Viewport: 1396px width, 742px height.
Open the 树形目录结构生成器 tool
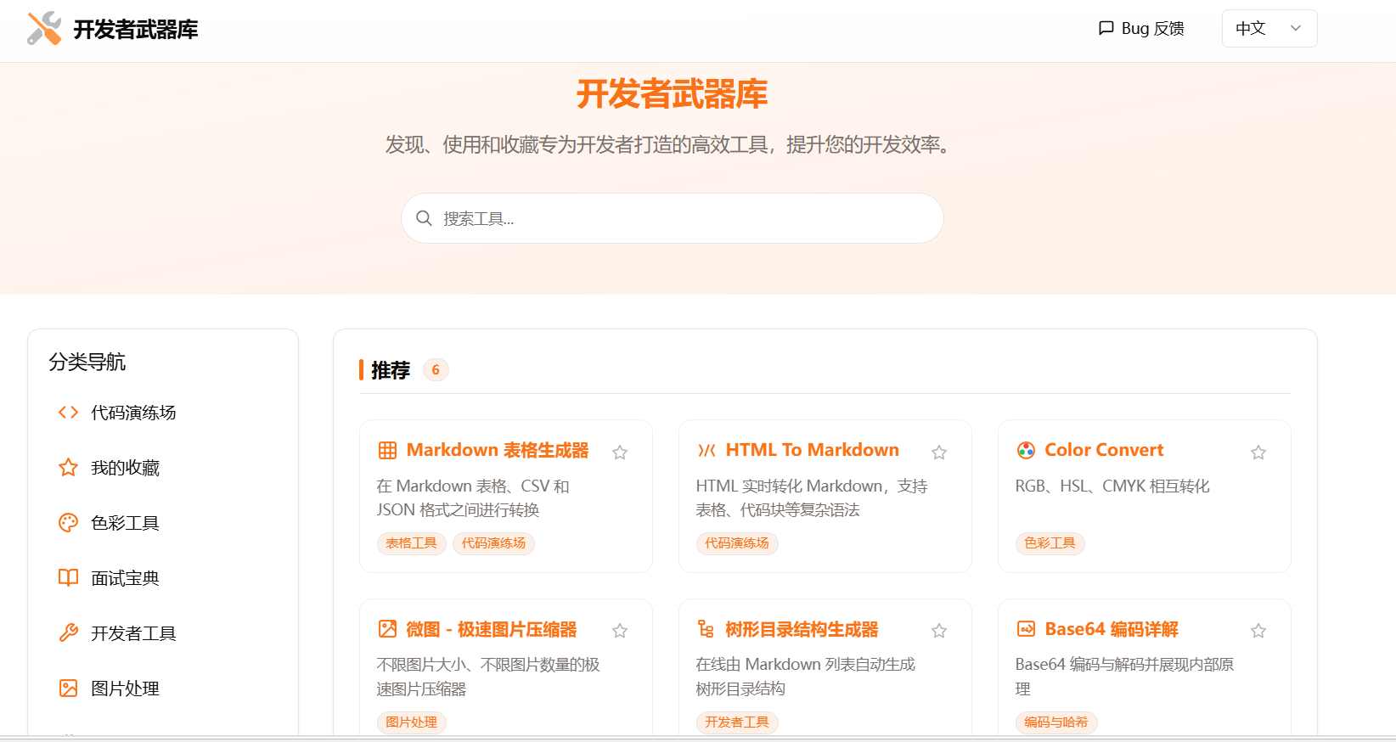click(802, 629)
